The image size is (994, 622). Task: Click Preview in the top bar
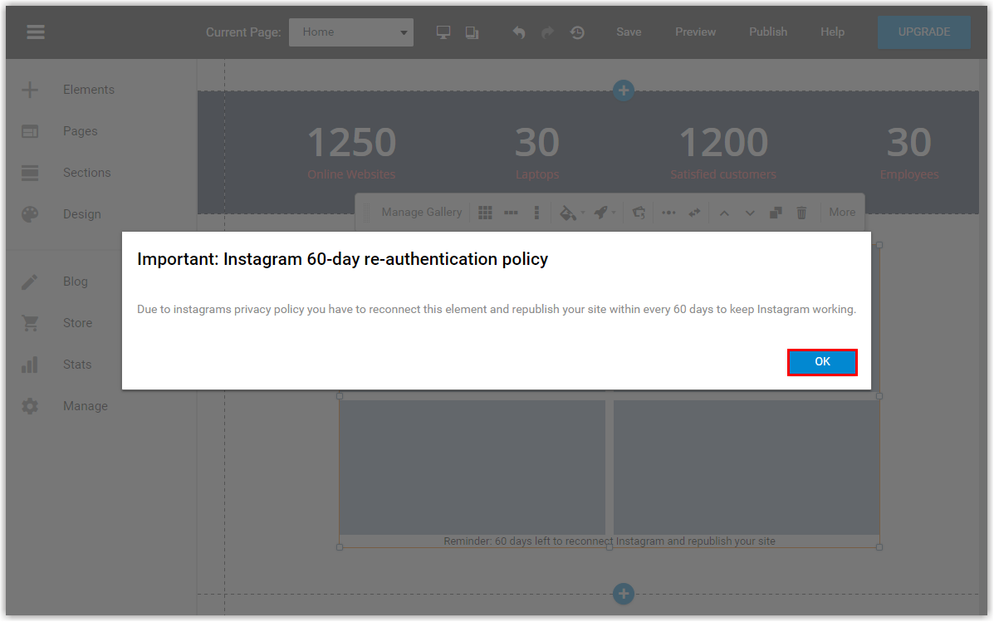pyautogui.click(x=695, y=32)
